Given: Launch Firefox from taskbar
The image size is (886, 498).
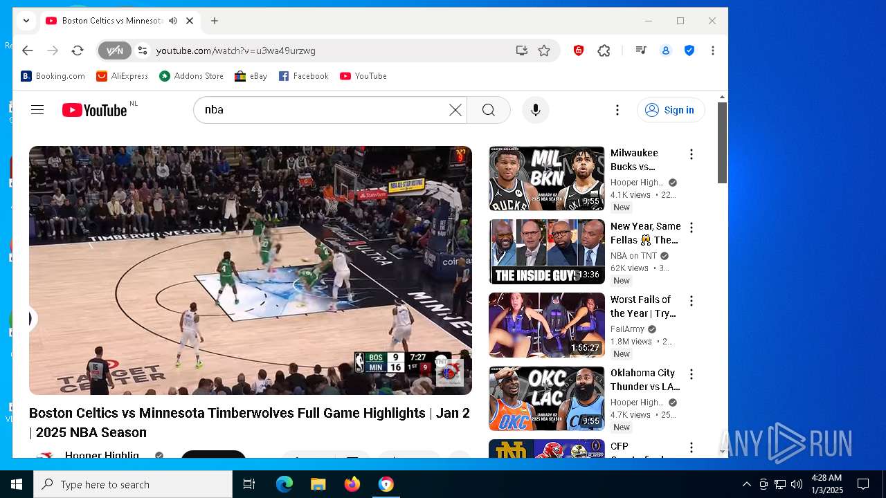Looking at the screenshot, I should [352, 484].
